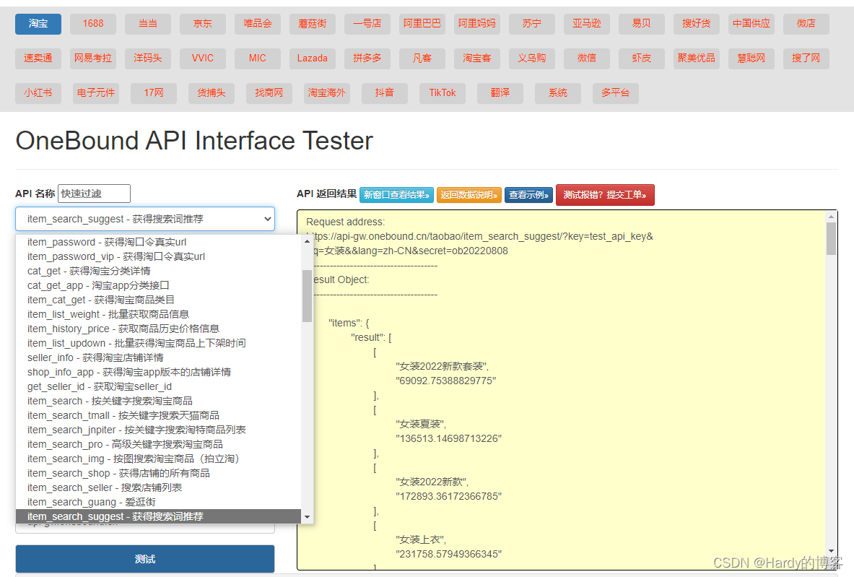Click the 快速过滤 filter input
Image resolution: width=854 pixels, height=577 pixels.
point(95,194)
